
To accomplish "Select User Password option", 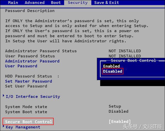I will point(21,66).
